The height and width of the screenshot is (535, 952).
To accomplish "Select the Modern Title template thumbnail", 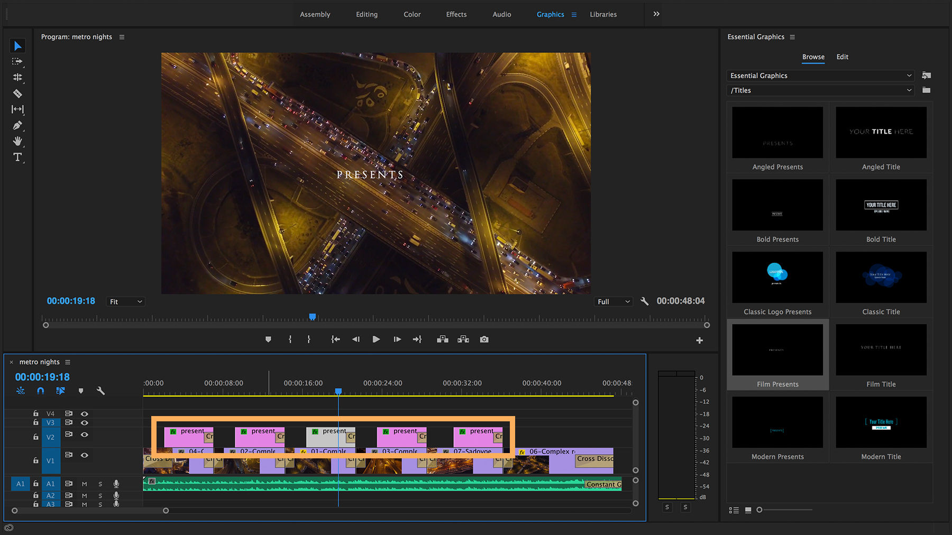I will coord(881,421).
